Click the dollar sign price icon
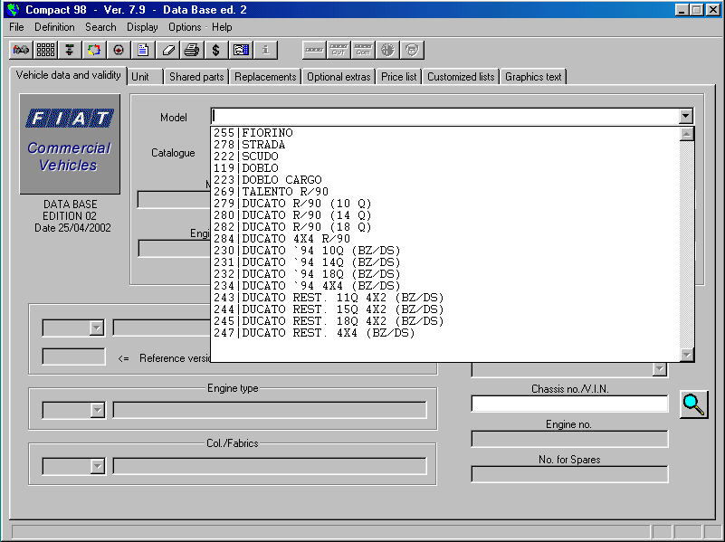Screen dimensions: 725x542 [216, 50]
